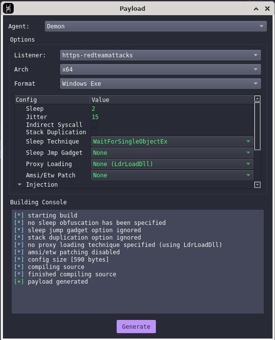Close the Payload dialog window
This screenshot has height=340, width=275.
268,9
